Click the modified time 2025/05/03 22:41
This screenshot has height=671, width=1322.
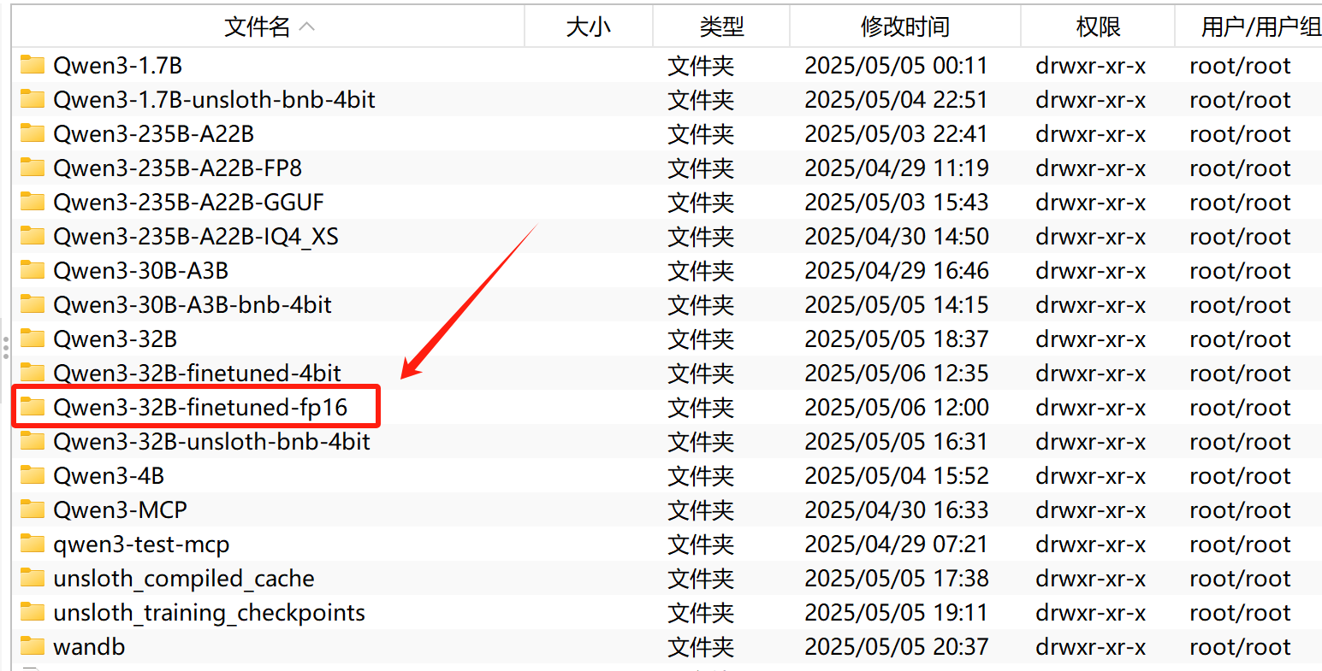(x=897, y=134)
